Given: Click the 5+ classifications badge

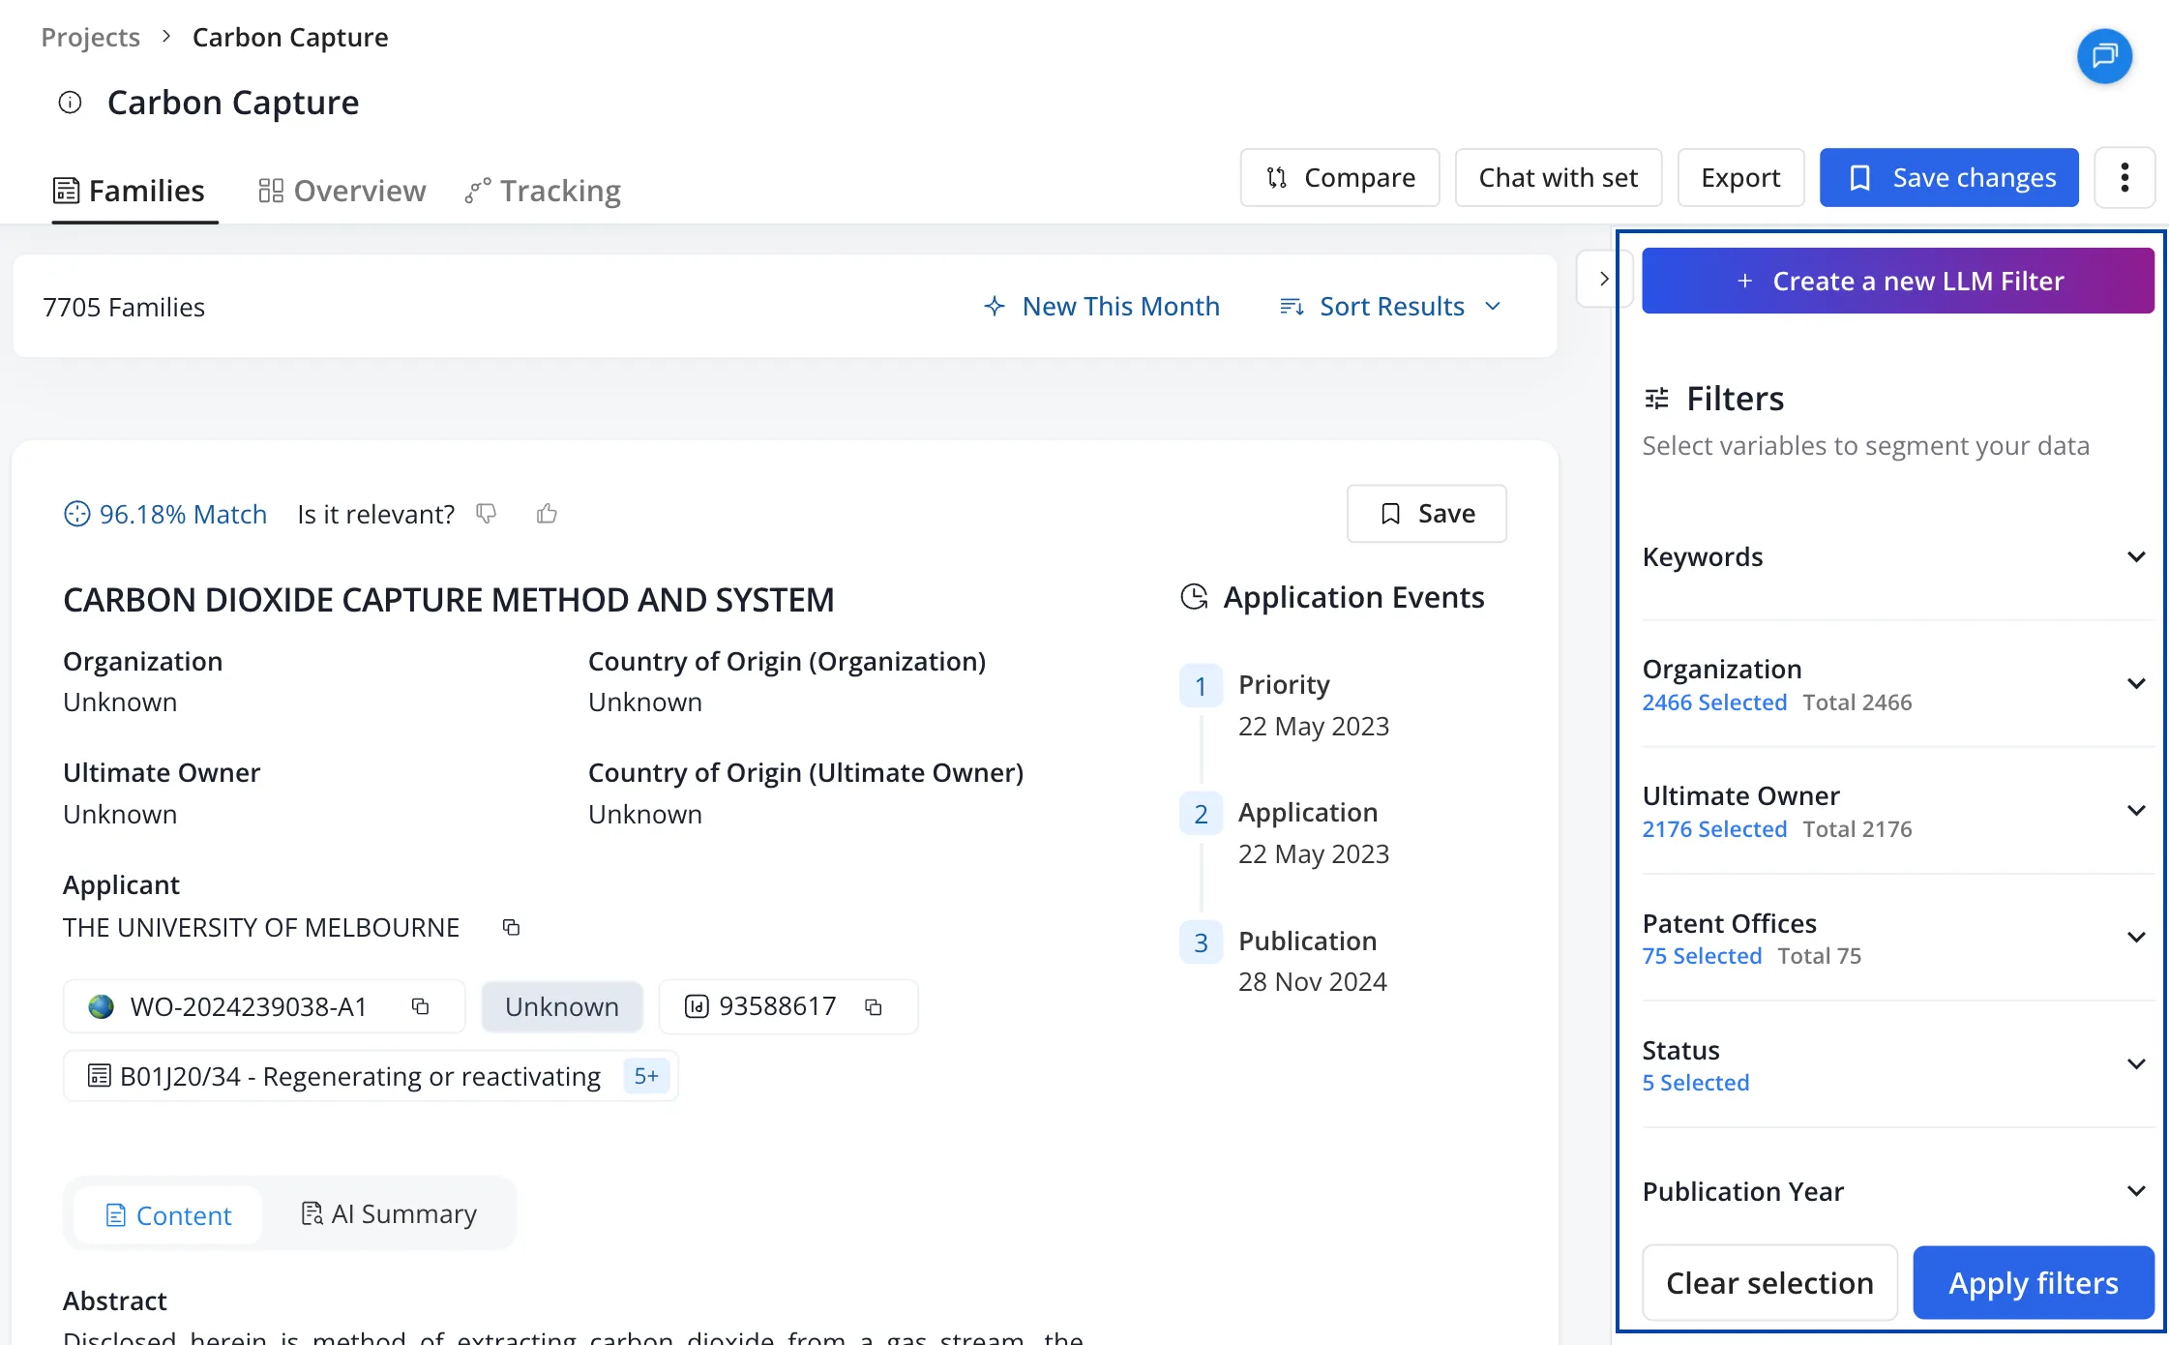Looking at the screenshot, I should point(646,1076).
